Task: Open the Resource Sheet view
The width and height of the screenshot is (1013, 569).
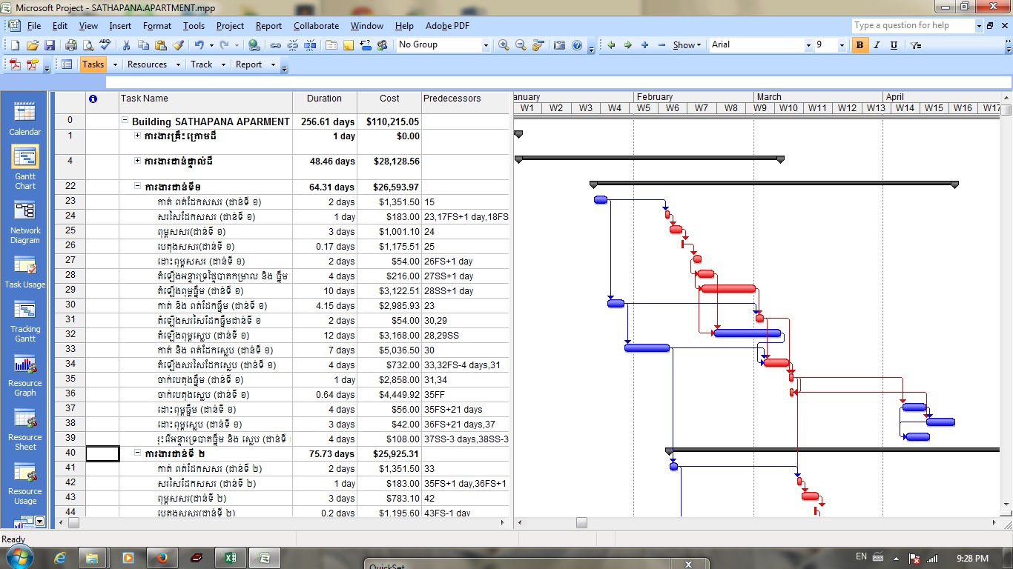Action: 25,430
